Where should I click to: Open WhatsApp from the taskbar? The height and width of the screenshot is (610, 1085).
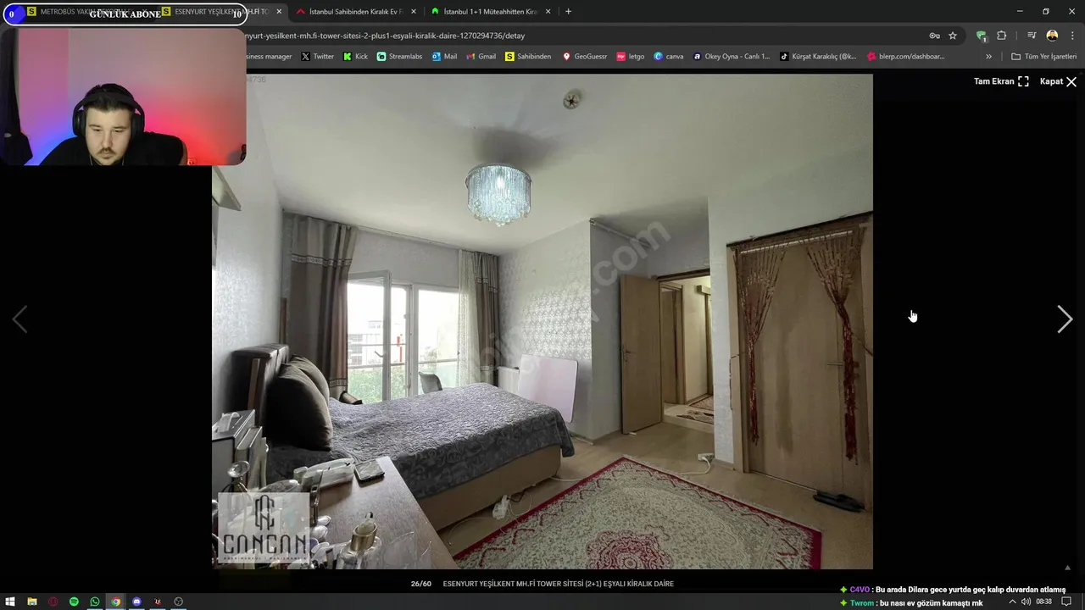[95, 602]
